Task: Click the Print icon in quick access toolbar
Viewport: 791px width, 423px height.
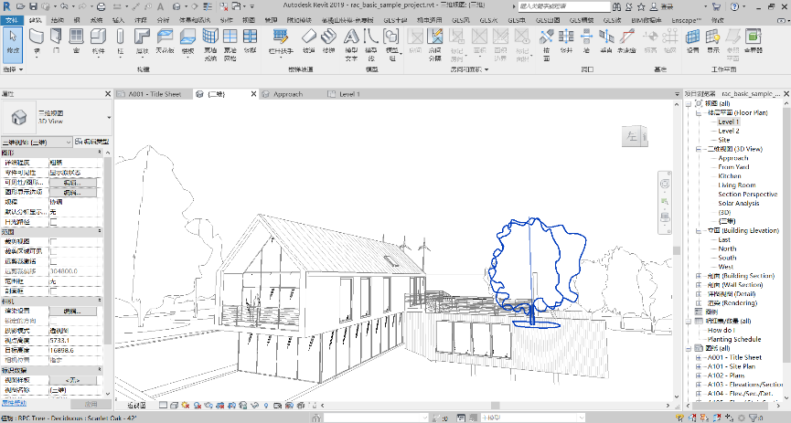Action: click(101, 6)
